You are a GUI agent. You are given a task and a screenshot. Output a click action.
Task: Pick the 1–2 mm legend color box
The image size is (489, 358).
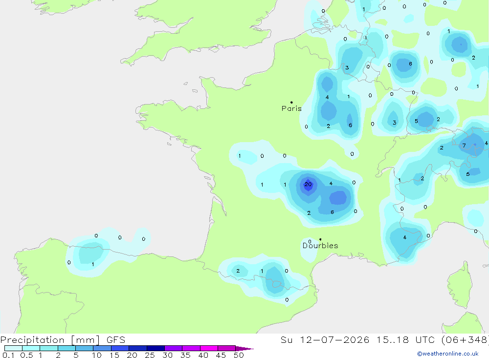49,348
